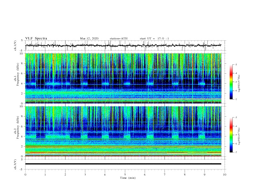Click the ch.1 voltage waveform trace
The image size is (253, 196).
[x=123, y=45]
